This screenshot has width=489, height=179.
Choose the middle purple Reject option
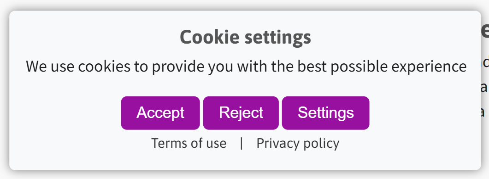coord(241,113)
